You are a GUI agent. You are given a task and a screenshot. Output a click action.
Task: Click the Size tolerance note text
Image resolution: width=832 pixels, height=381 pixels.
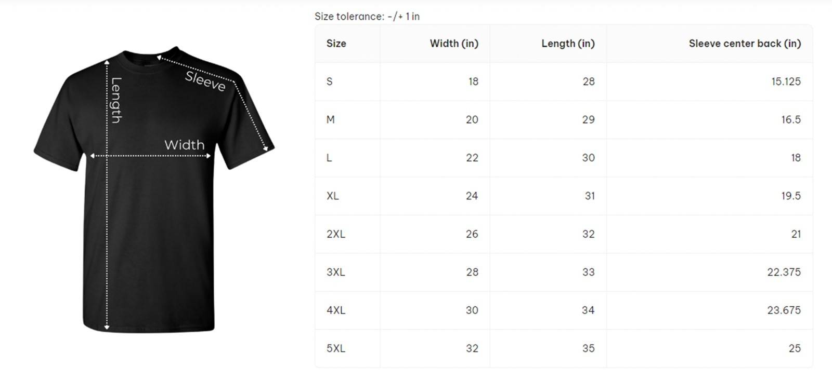[x=367, y=17]
